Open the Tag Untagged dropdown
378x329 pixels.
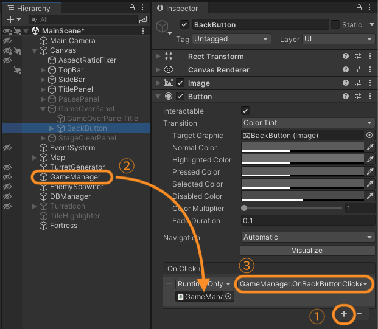click(x=231, y=39)
